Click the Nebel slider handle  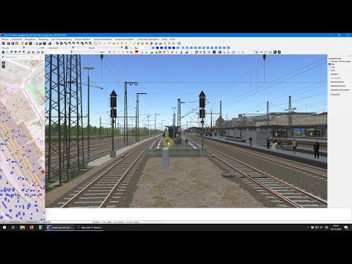tap(122, 48)
